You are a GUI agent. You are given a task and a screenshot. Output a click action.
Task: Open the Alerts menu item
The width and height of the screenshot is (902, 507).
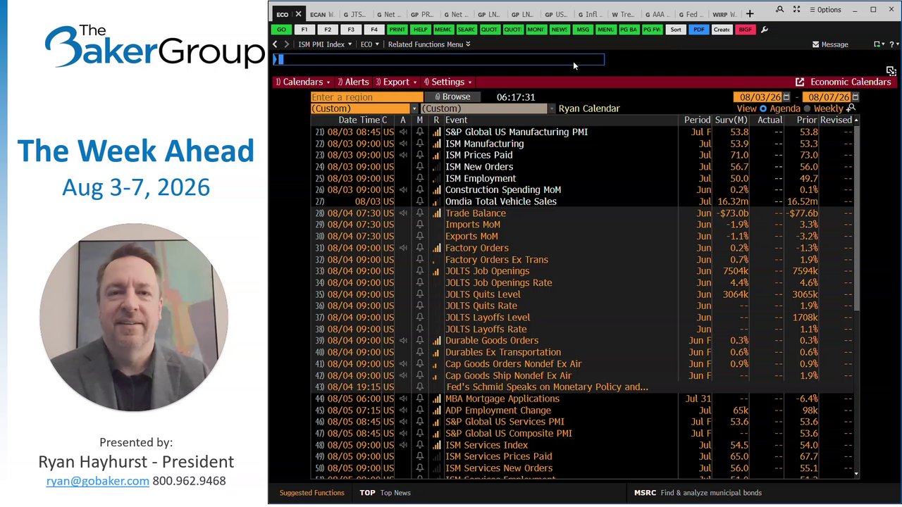pyautogui.click(x=353, y=82)
